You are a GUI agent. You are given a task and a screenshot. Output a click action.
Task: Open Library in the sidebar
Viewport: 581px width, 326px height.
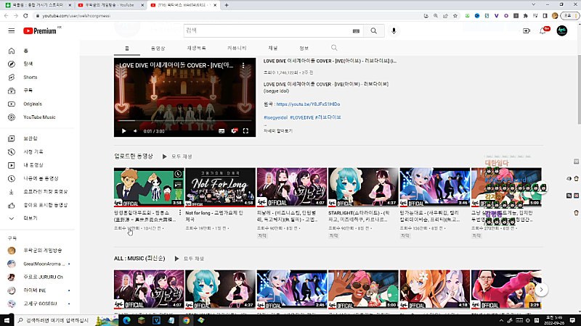point(37,138)
